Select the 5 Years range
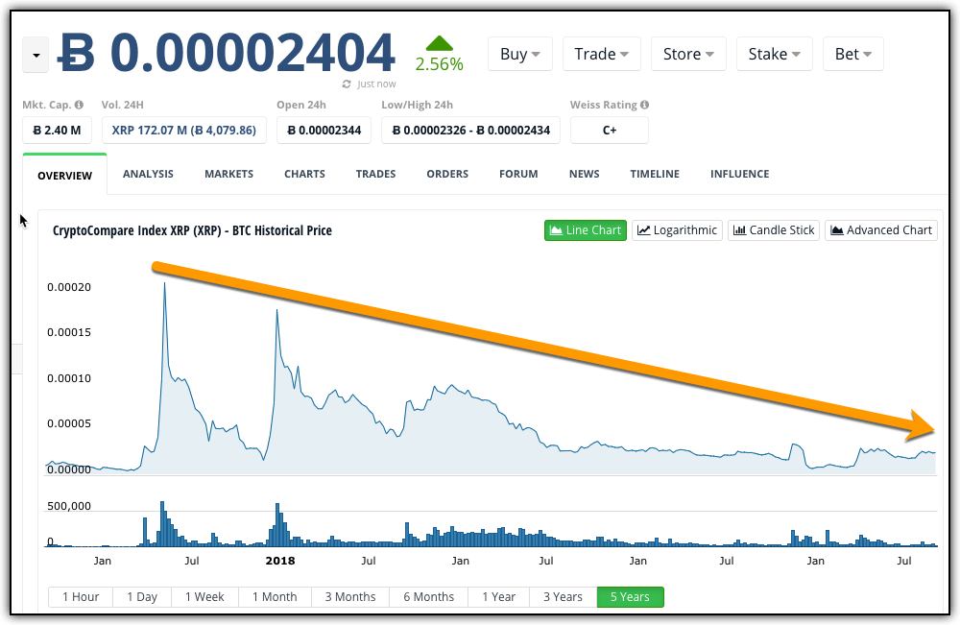The width and height of the screenshot is (960, 625). [630, 597]
